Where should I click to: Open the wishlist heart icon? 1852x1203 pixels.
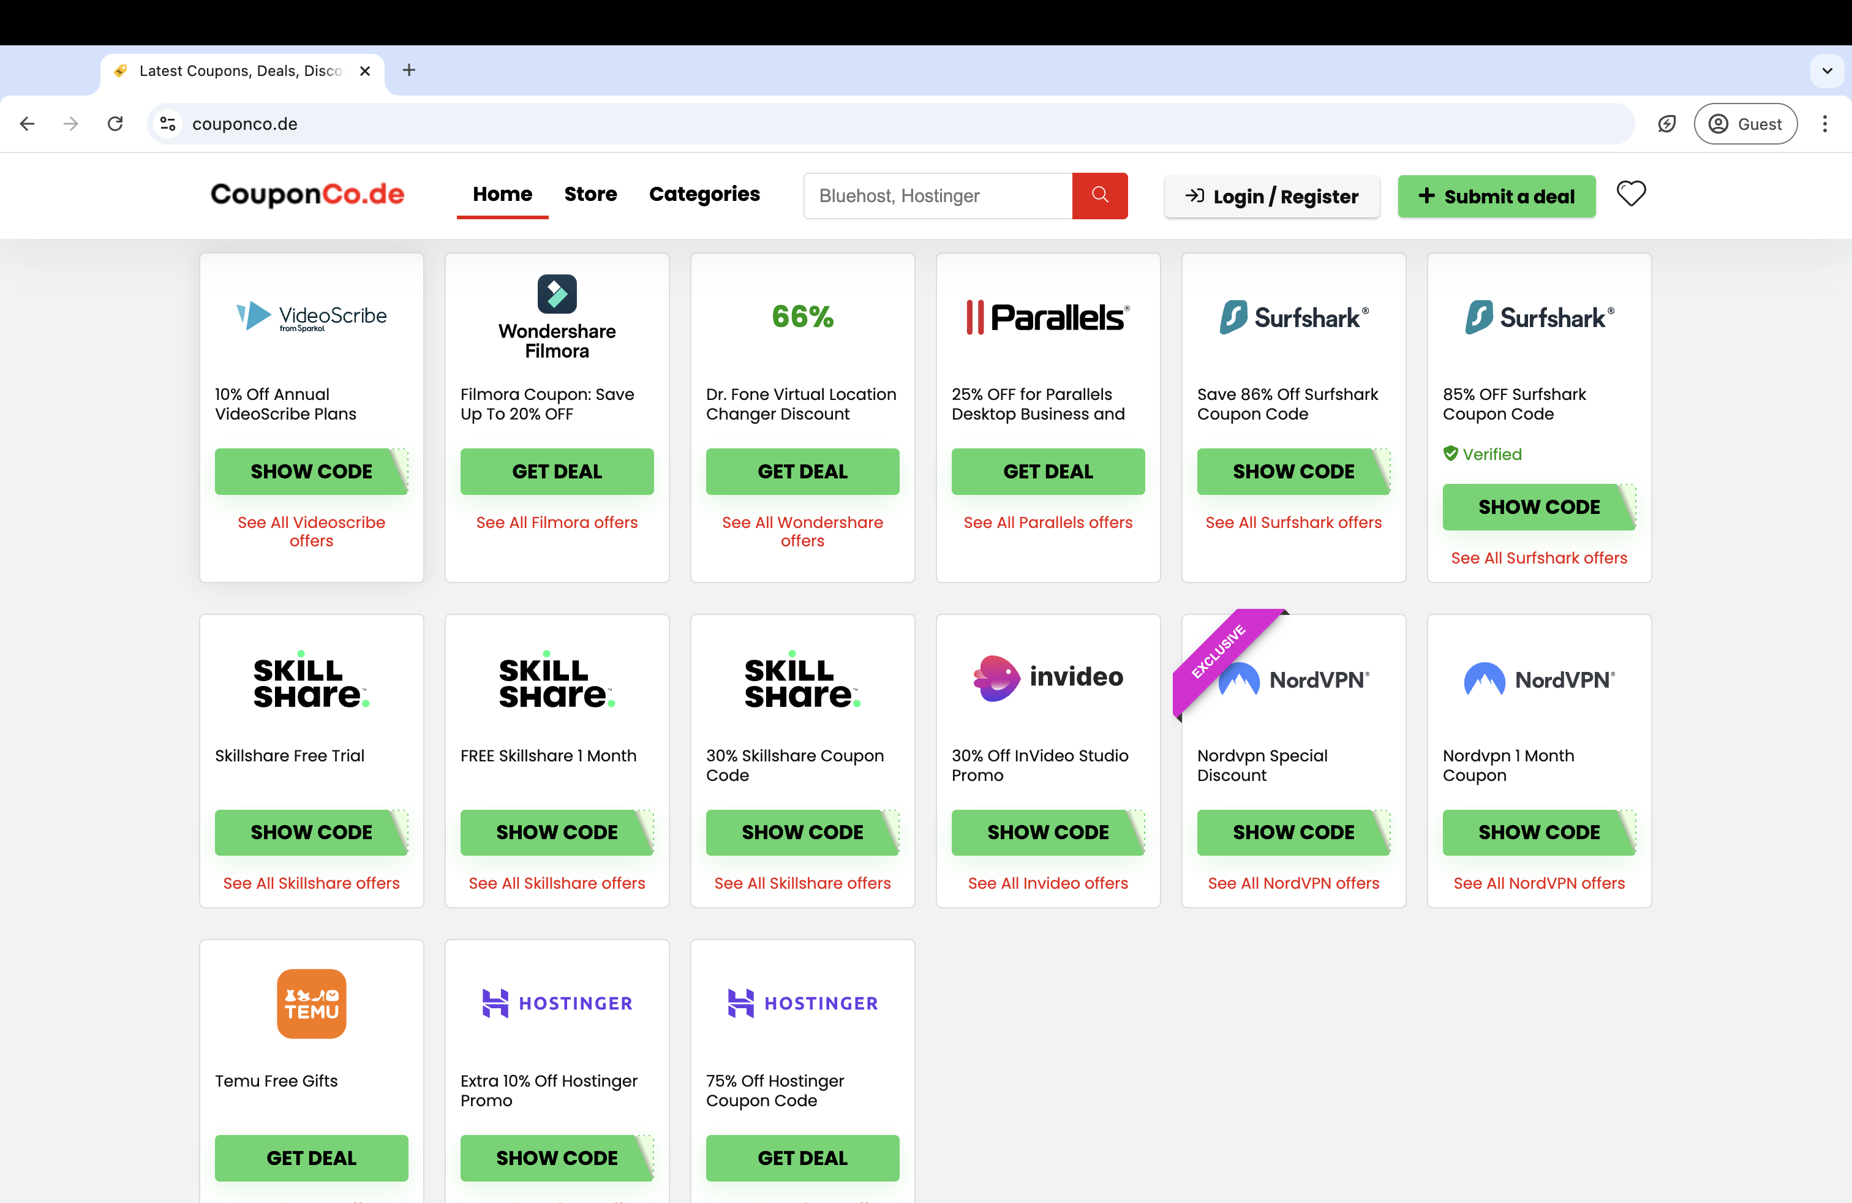(1630, 194)
